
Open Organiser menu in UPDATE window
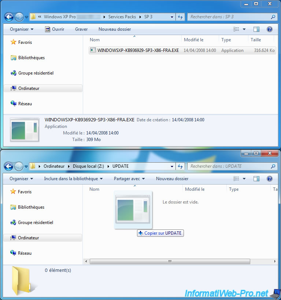click(21, 179)
